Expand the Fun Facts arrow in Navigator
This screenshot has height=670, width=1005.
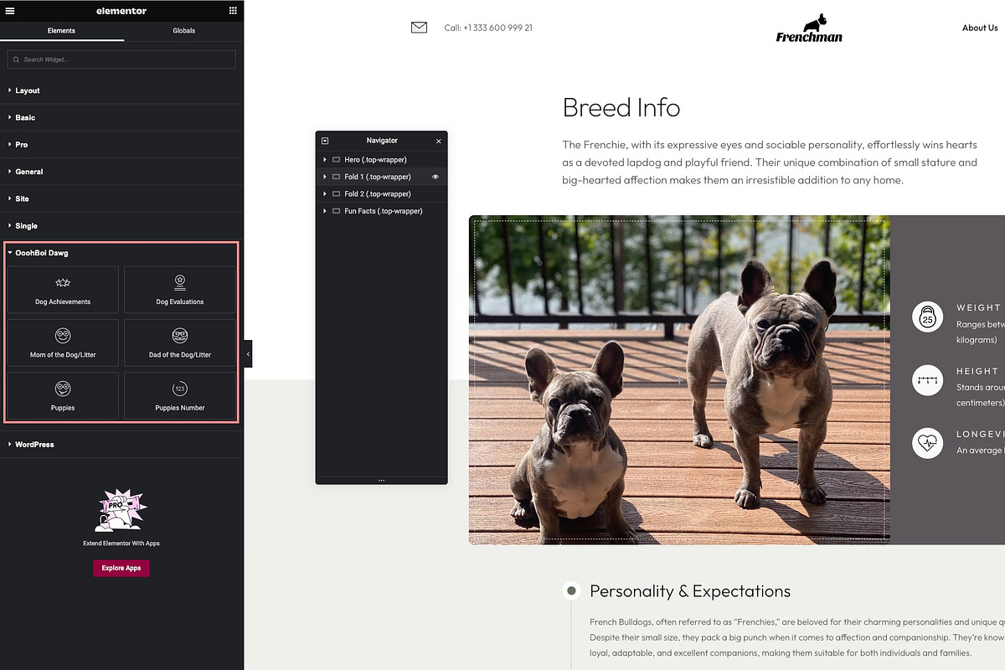(325, 211)
